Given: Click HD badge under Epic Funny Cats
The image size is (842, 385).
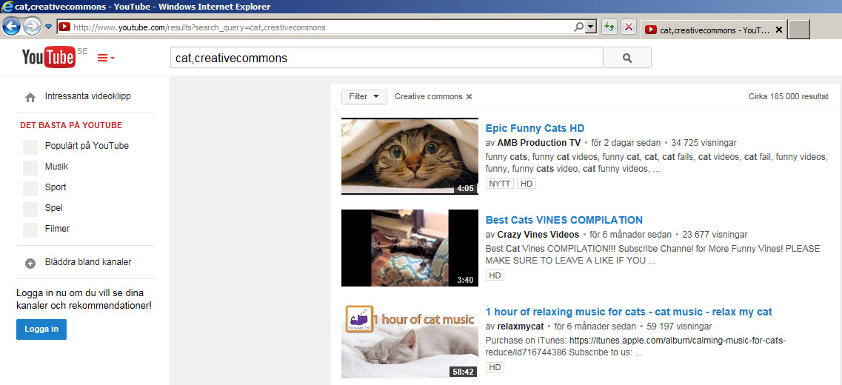Looking at the screenshot, I should [x=527, y=184].
